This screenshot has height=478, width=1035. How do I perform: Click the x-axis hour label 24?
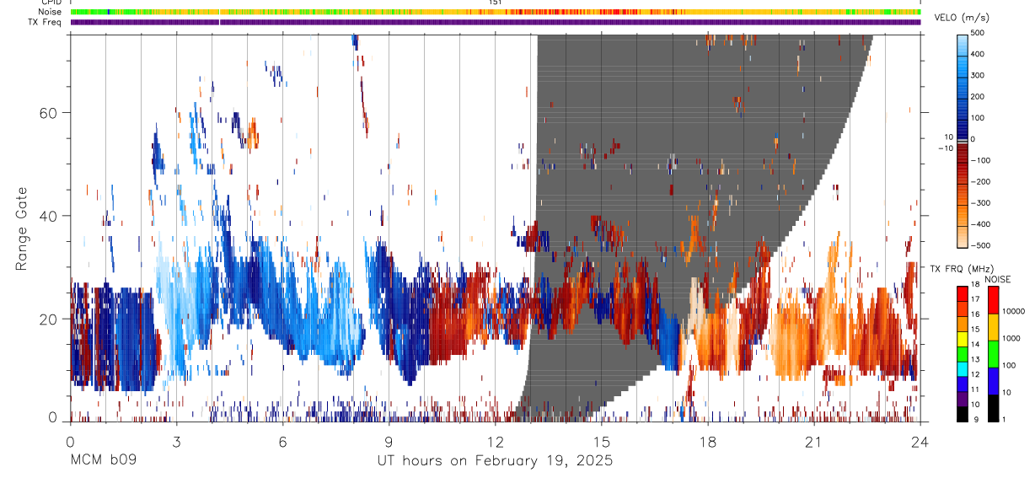920,441
